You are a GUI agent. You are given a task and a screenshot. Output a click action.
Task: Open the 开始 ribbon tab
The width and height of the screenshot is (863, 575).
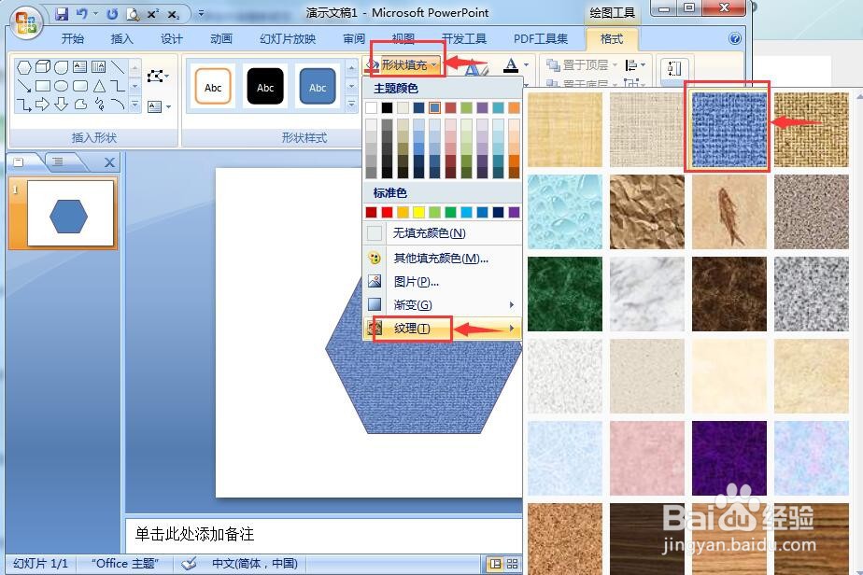coord(73,38)
